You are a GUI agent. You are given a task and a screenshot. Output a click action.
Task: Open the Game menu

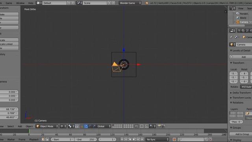[x=9, y=3]
